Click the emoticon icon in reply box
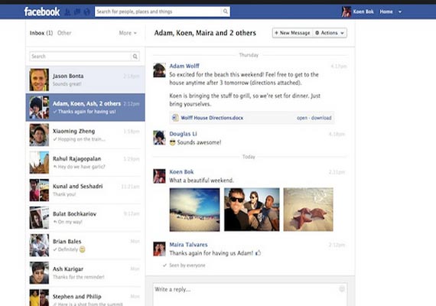The width and height of the screenshot is (436, 306). 342,289
